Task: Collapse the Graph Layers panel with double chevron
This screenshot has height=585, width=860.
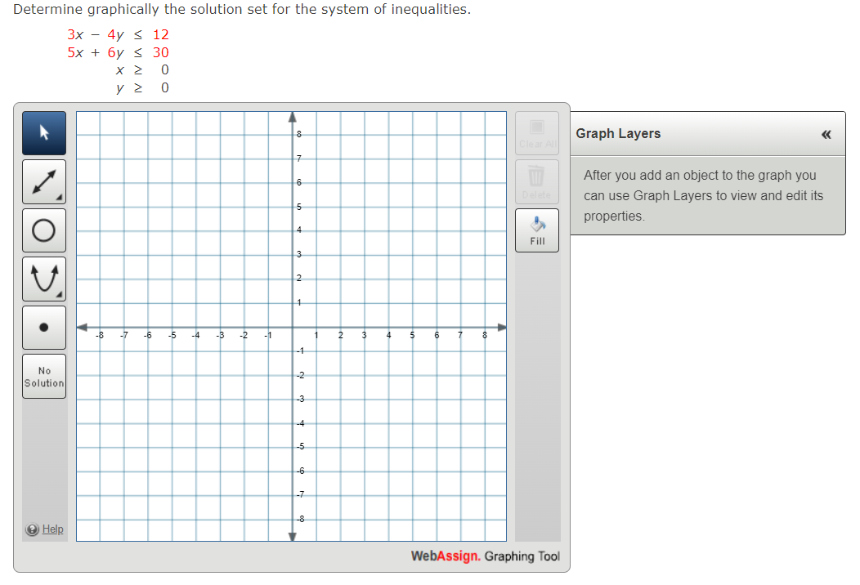Action: click(x=826, y=133)
